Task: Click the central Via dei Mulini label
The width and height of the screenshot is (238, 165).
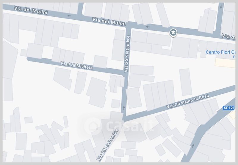Action: (109, 21)
